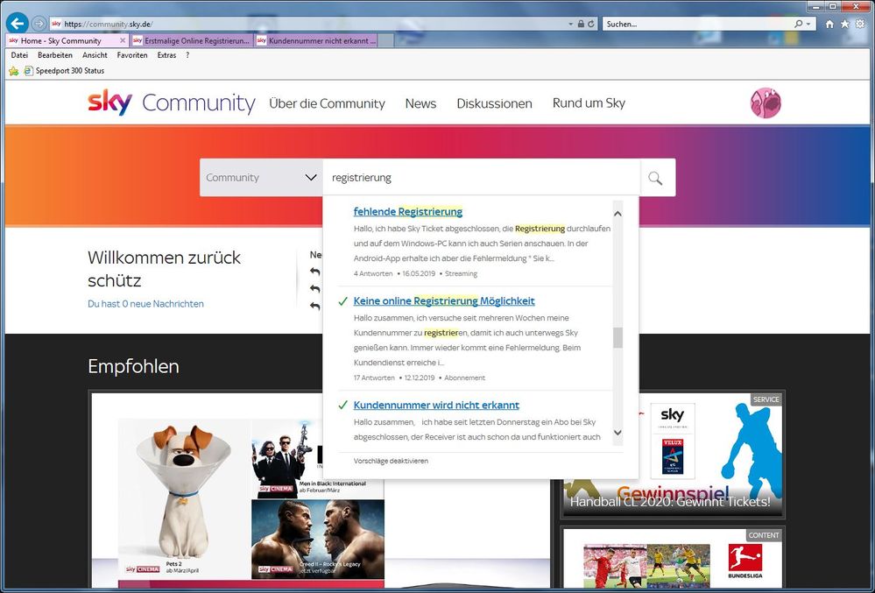Open the browser search provider dropdown arrow
This screenshot has height=593, width=875.
point(808,24)
